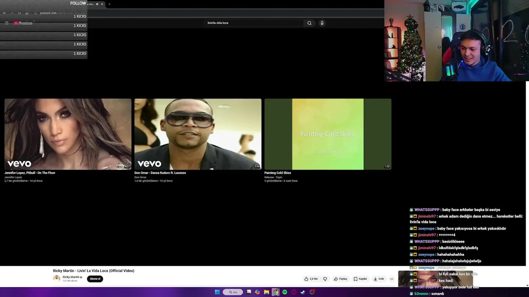The height and width of the screenshot is (297, 529).
Task: Click title "Jennifer Lopez, Pitbull - On The Floor"
Action: [30, 173]
